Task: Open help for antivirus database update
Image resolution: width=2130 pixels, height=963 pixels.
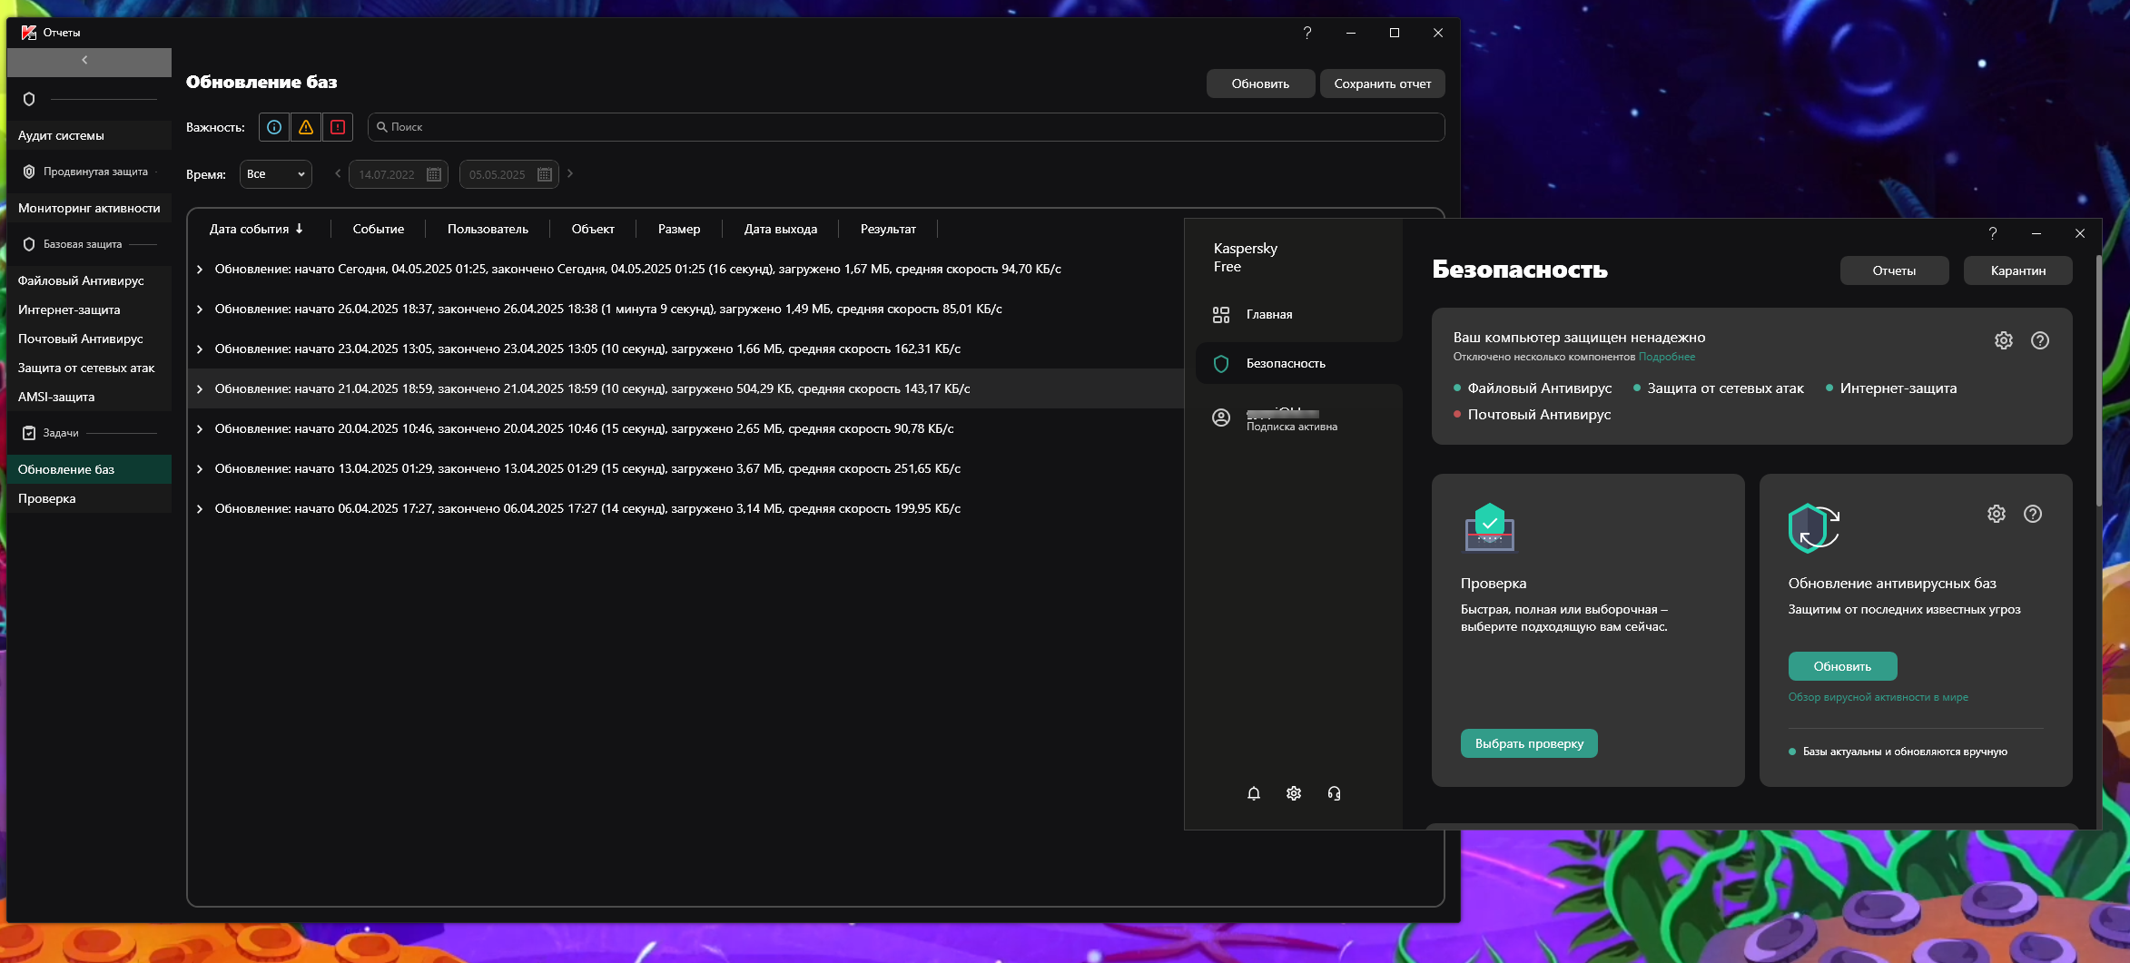Action: click(x=2032, y=514)
